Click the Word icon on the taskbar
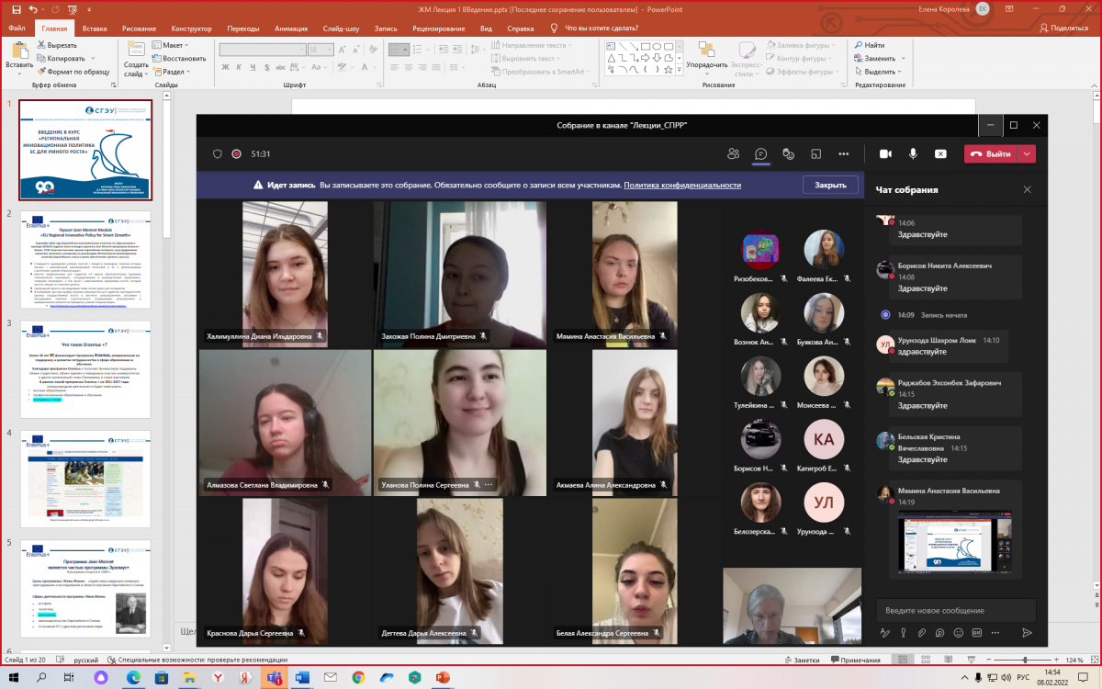Image resolution: width=1102 pixels, height=689 pixels. point(301,677)
